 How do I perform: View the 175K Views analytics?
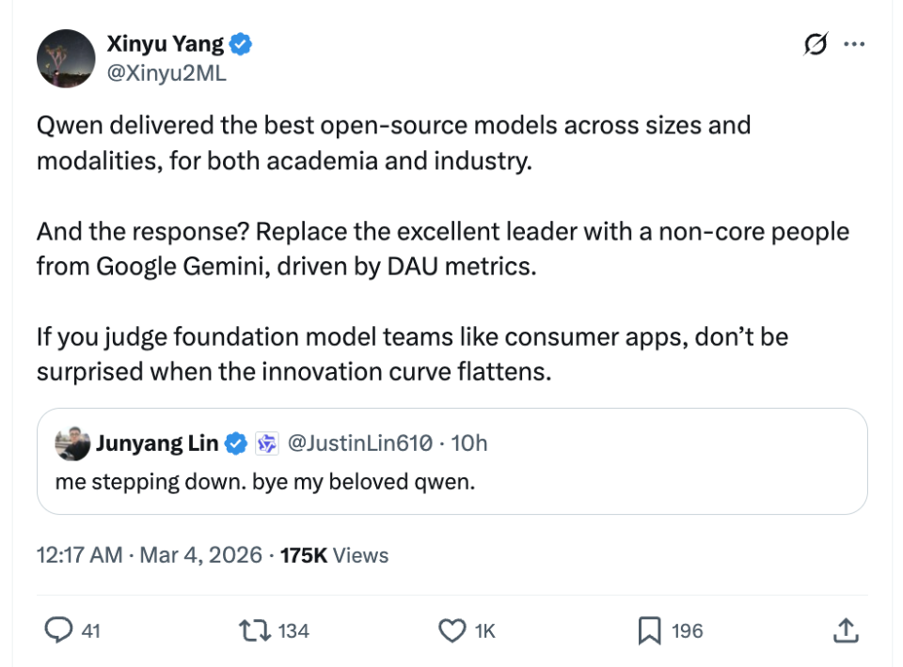click(x=335, y=555)
